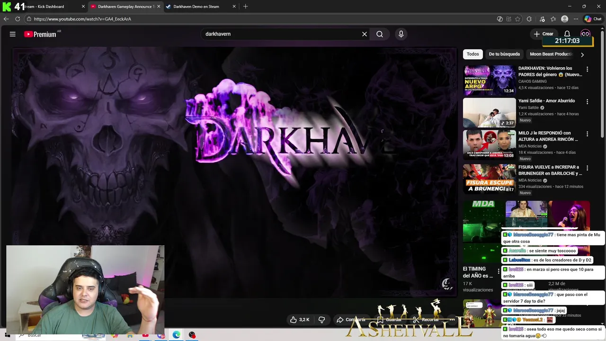This screenshot has height=341, width=606.
Task: Open the Yami Safdie - Amor Aburrido title
Action: coord(546,101)
